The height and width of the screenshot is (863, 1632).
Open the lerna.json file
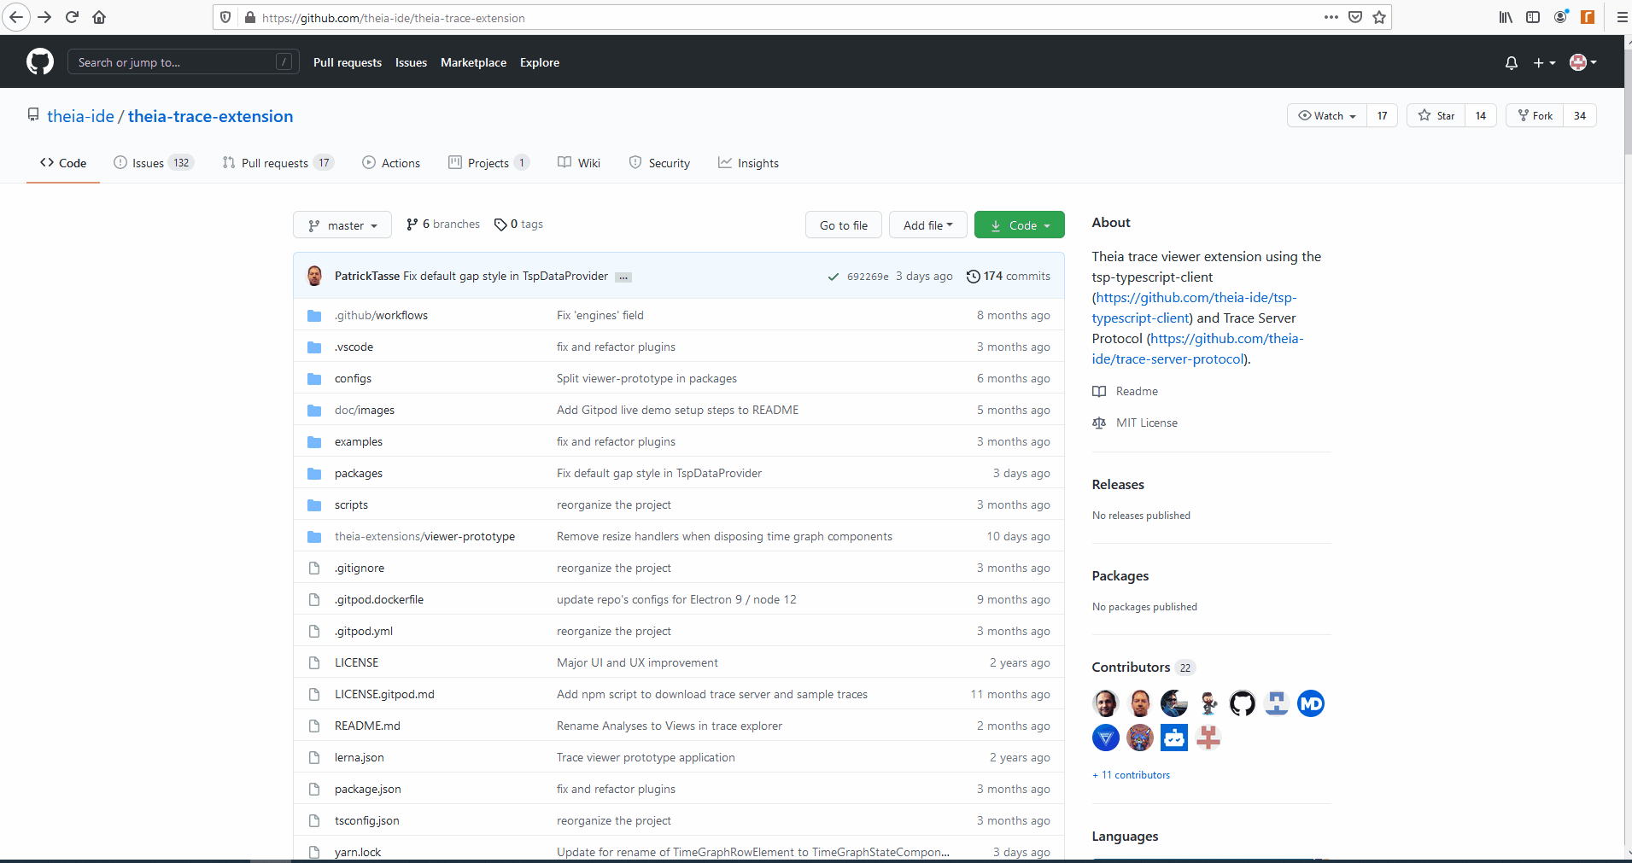[359, 757]
